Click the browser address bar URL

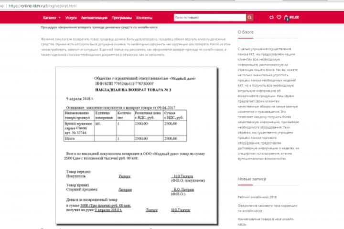click(43, 6)
